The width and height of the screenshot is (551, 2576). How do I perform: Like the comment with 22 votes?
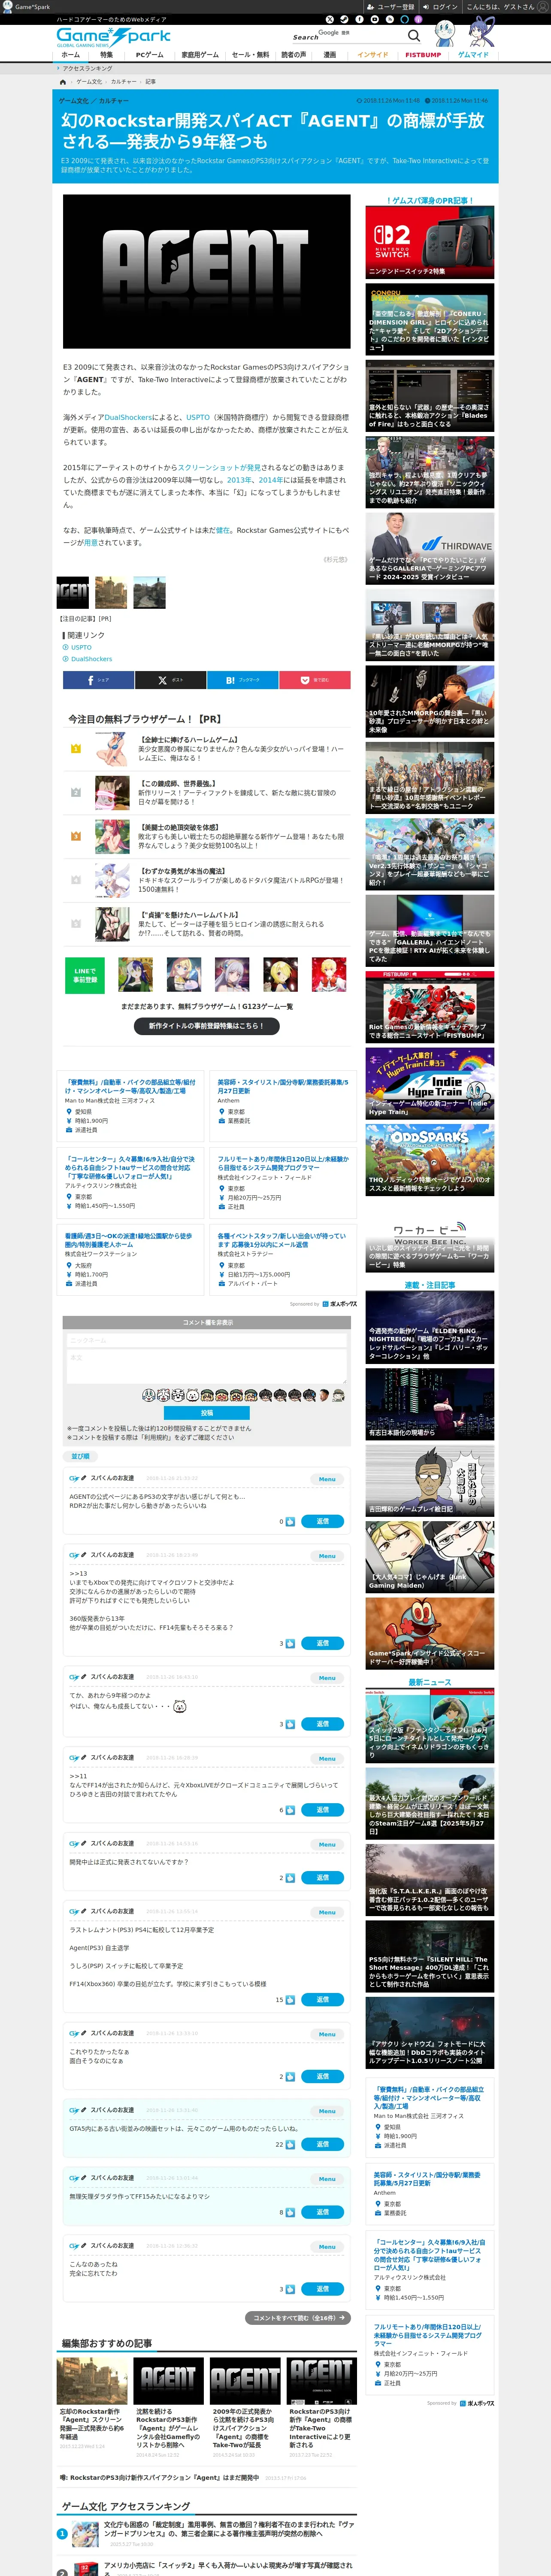tap(290, 2144)
